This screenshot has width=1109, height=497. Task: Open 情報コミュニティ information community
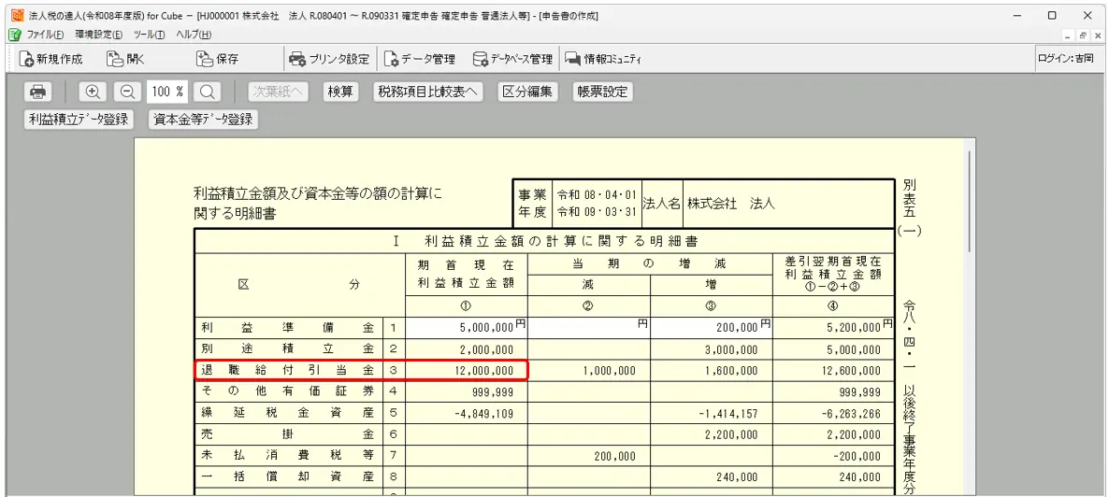click(x=603, y=60)
